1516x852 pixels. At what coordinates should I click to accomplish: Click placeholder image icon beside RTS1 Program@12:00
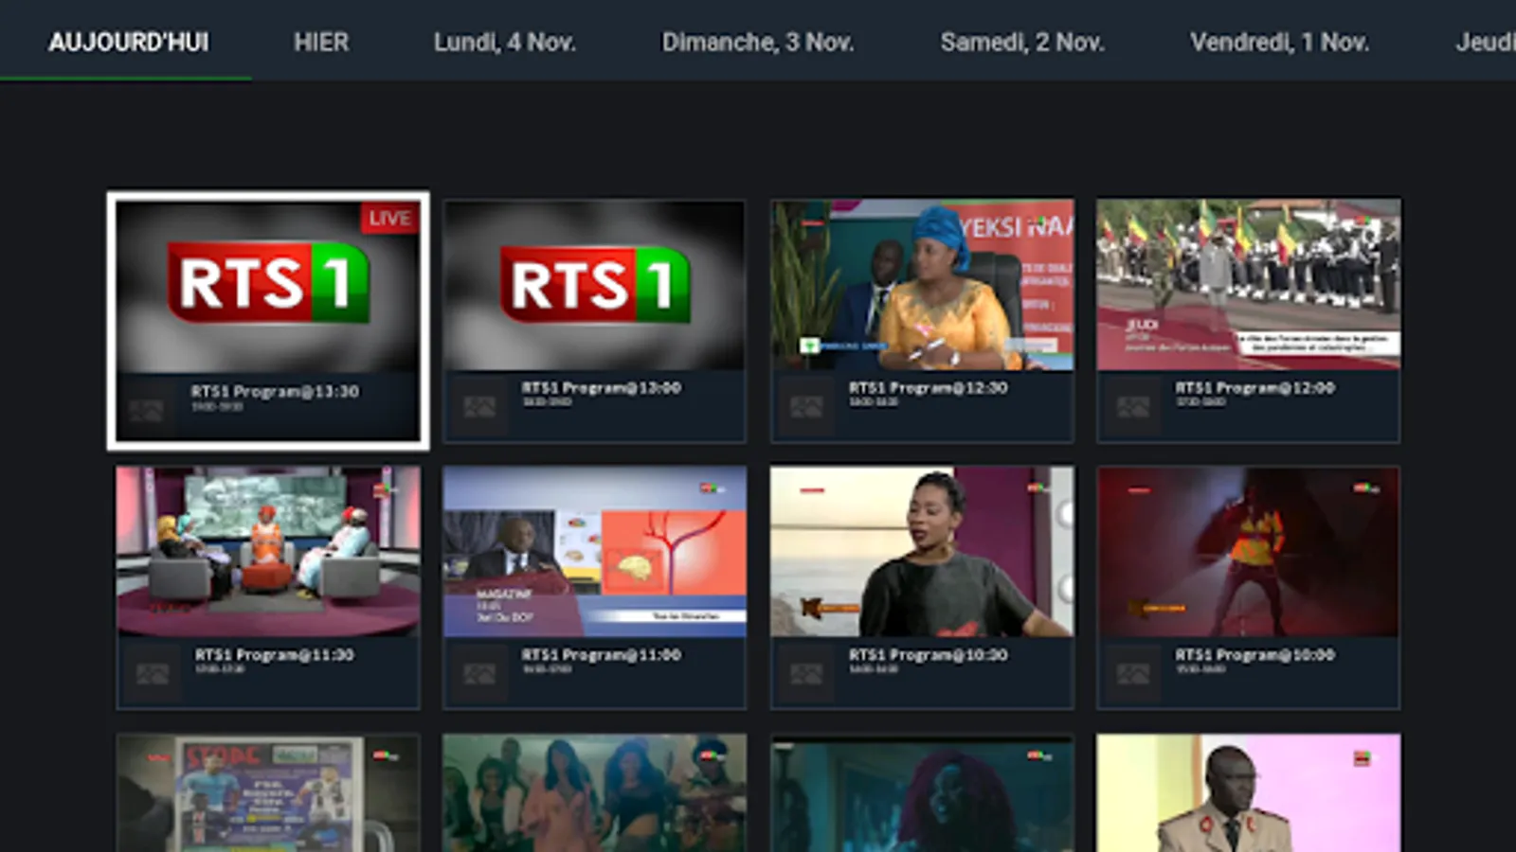tap(1133, 407)
